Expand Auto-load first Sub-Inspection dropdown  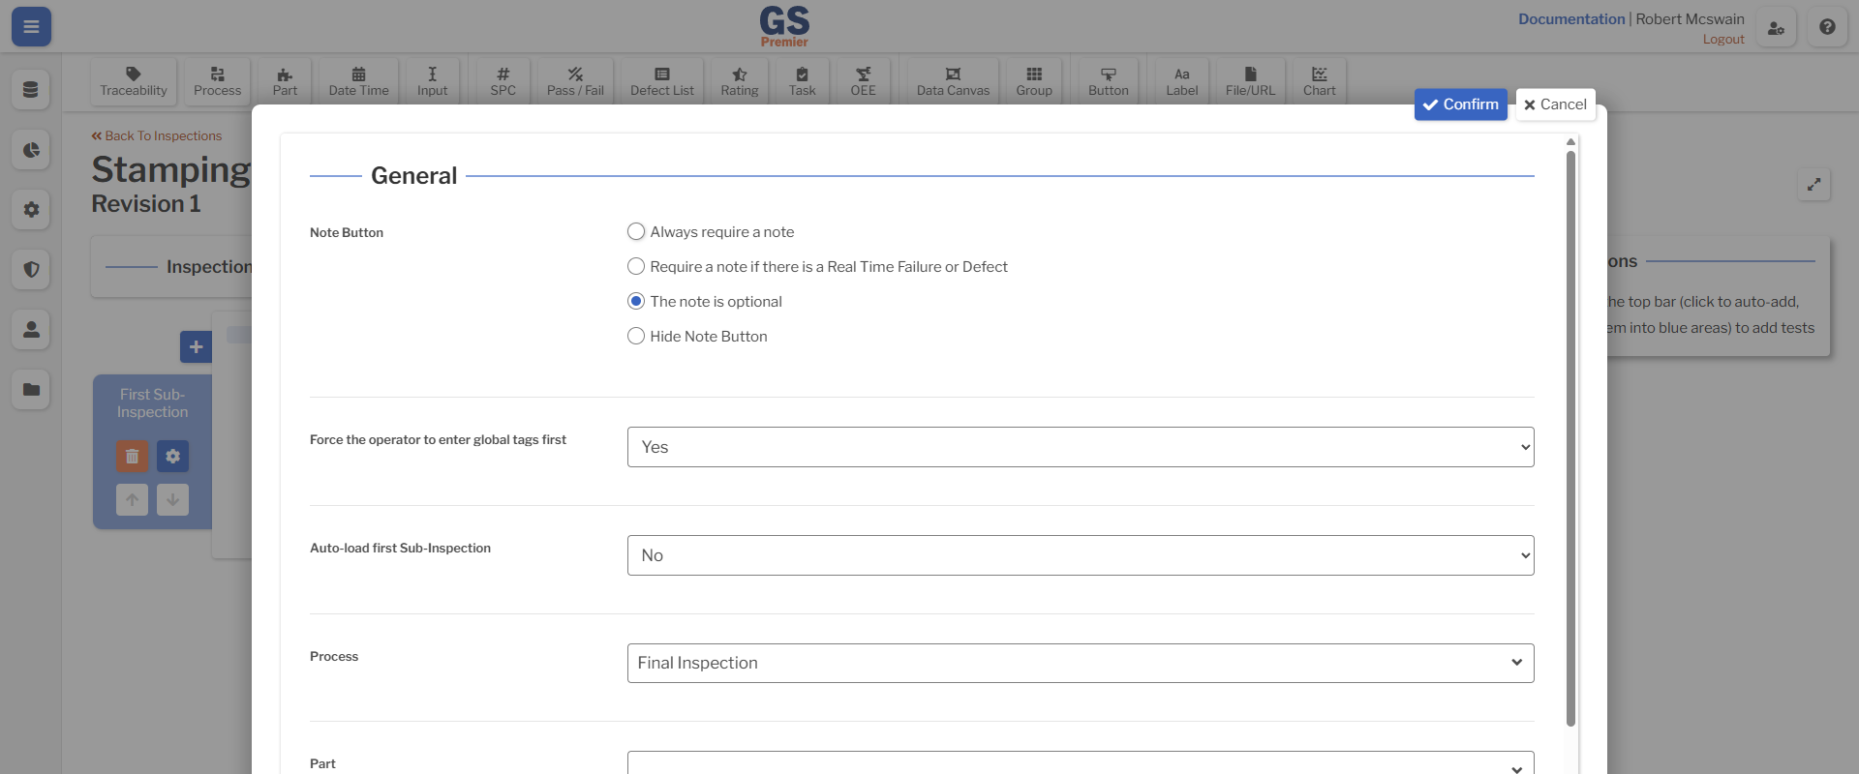(x=1080, y=555)
